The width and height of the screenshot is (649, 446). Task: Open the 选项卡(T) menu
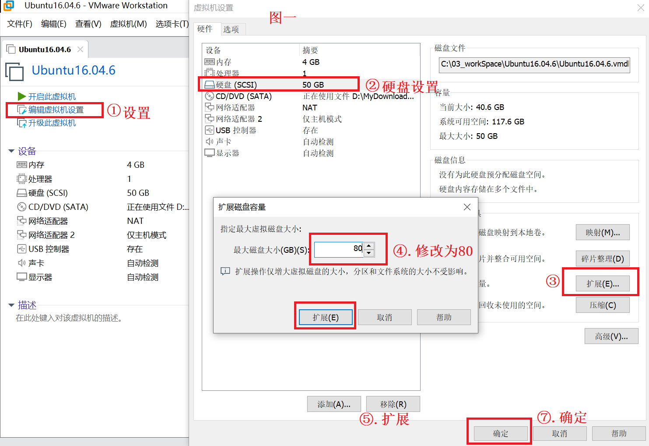172,24
